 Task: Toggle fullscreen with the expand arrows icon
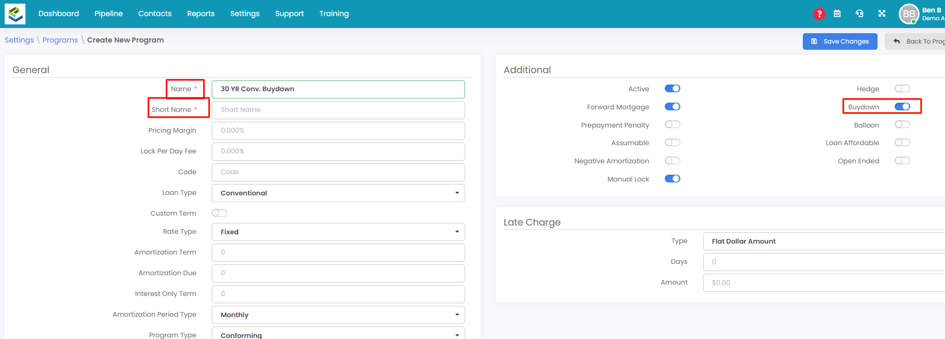[x=882, y=14]
